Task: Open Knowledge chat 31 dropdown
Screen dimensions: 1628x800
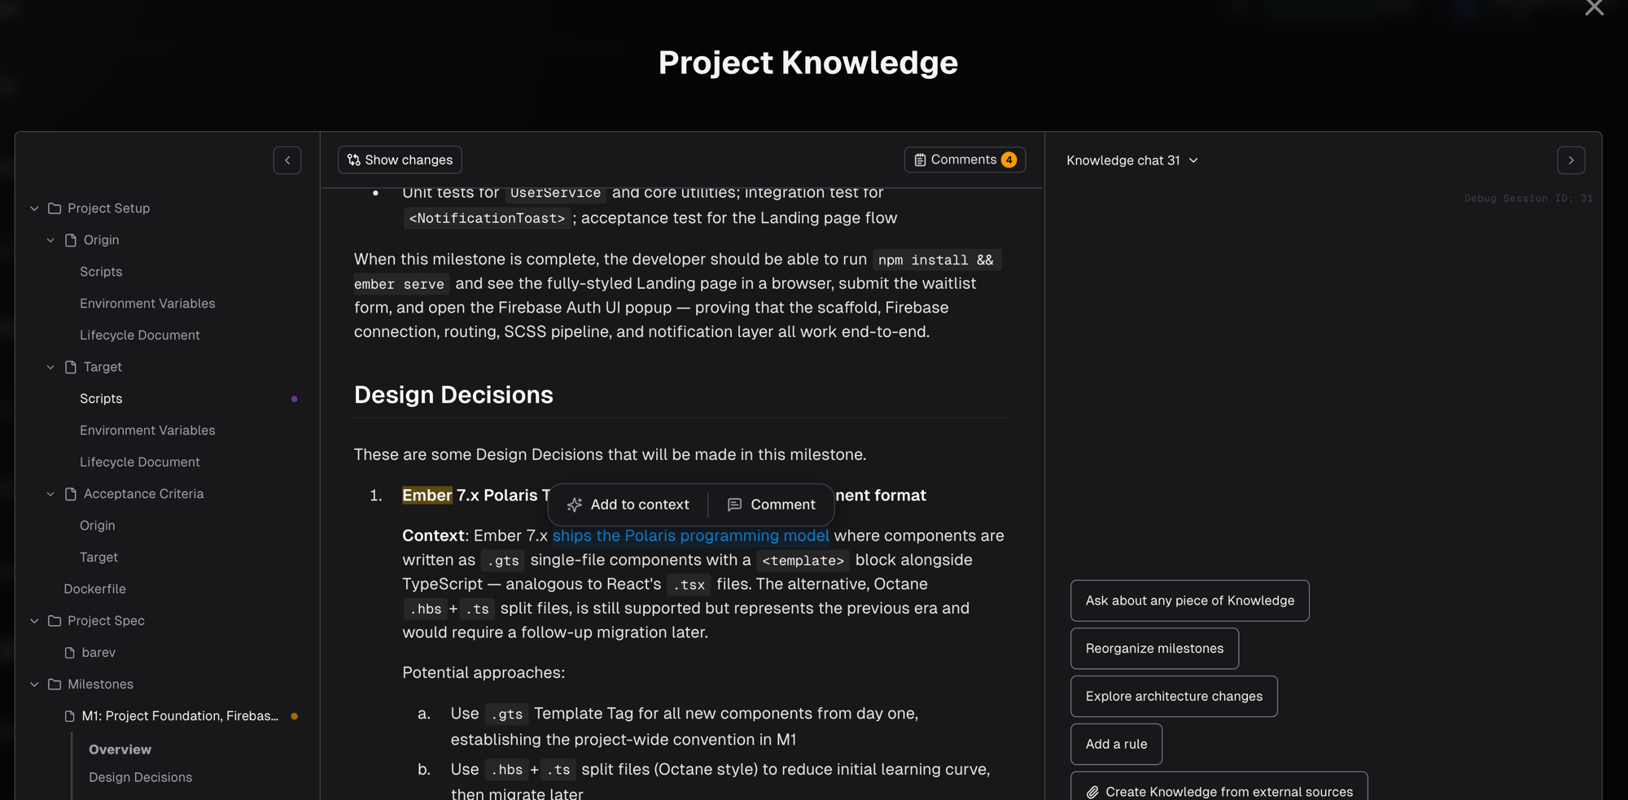Action: (x=1132, y=160)
